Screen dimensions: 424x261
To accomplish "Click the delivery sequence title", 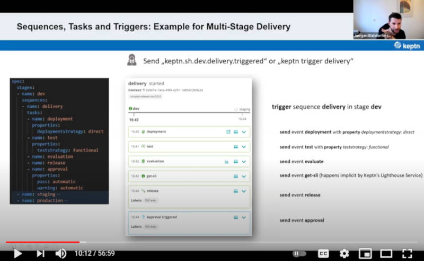I will pos(137,83).
